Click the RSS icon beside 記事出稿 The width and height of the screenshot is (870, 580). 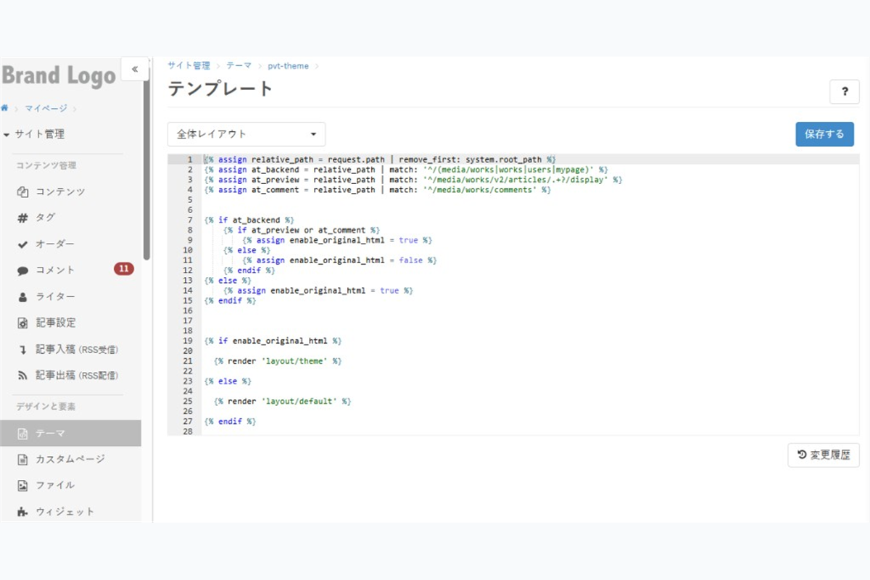click(22, 376)
